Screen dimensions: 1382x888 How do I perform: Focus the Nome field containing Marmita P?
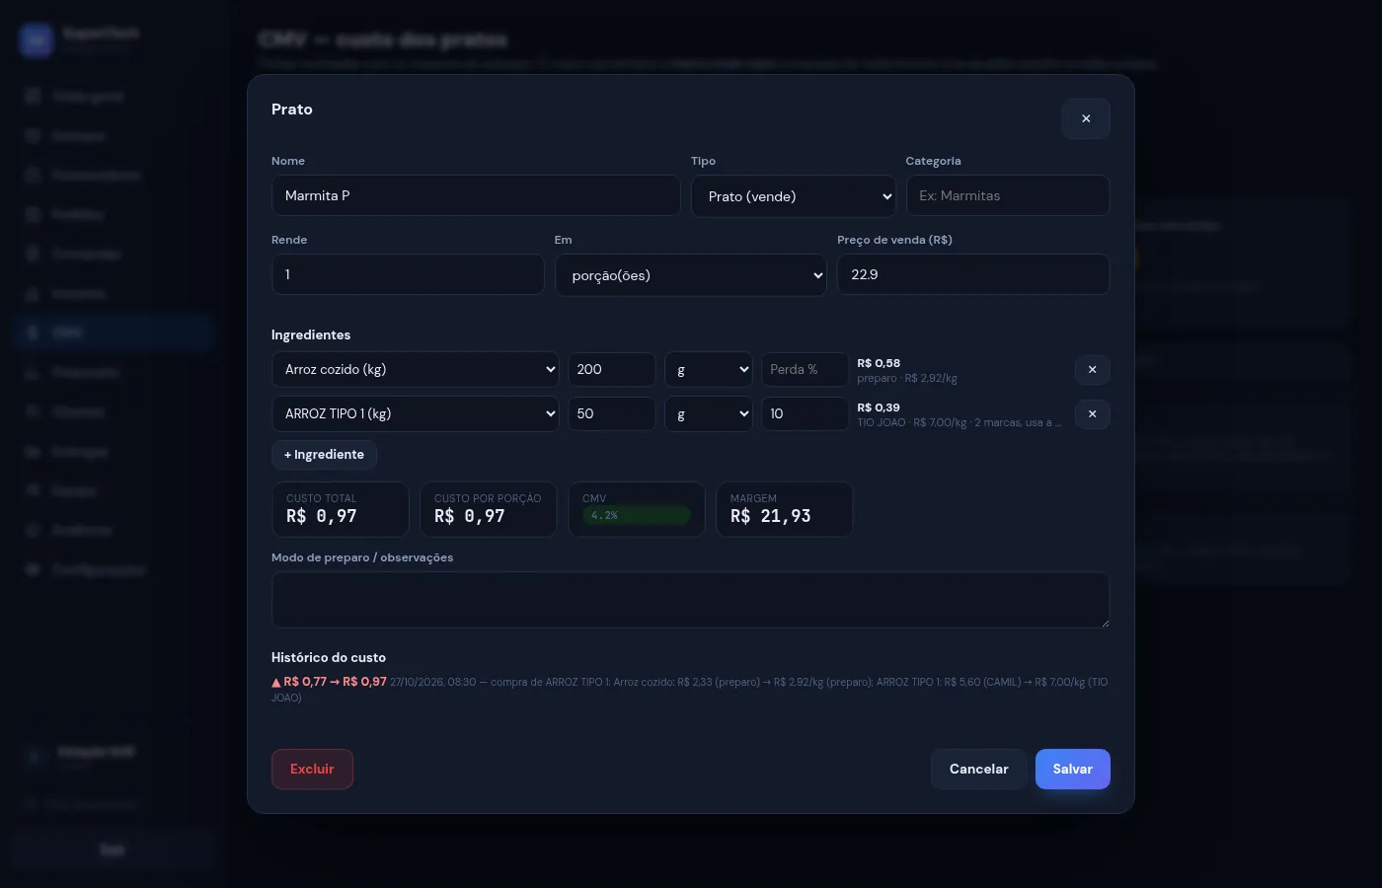pos(476,196)
